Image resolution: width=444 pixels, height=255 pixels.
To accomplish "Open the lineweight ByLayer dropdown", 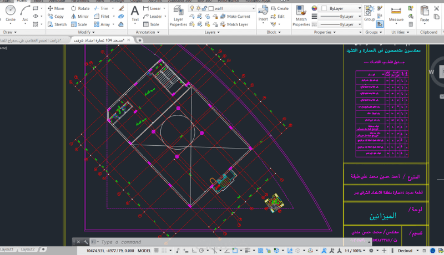I will tap(360, 17).
